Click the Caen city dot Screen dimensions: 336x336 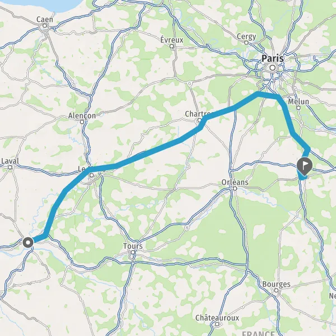click(x=45, y=26)
